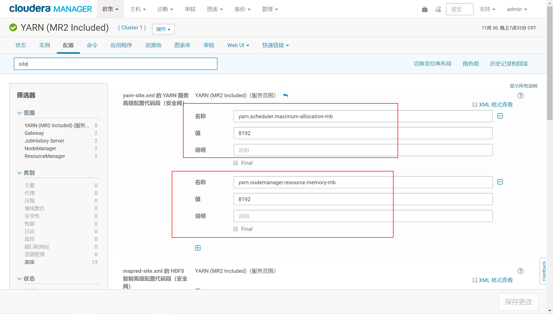
Task: Click the Cloudera Manager logo
Action: pos(50,9)
